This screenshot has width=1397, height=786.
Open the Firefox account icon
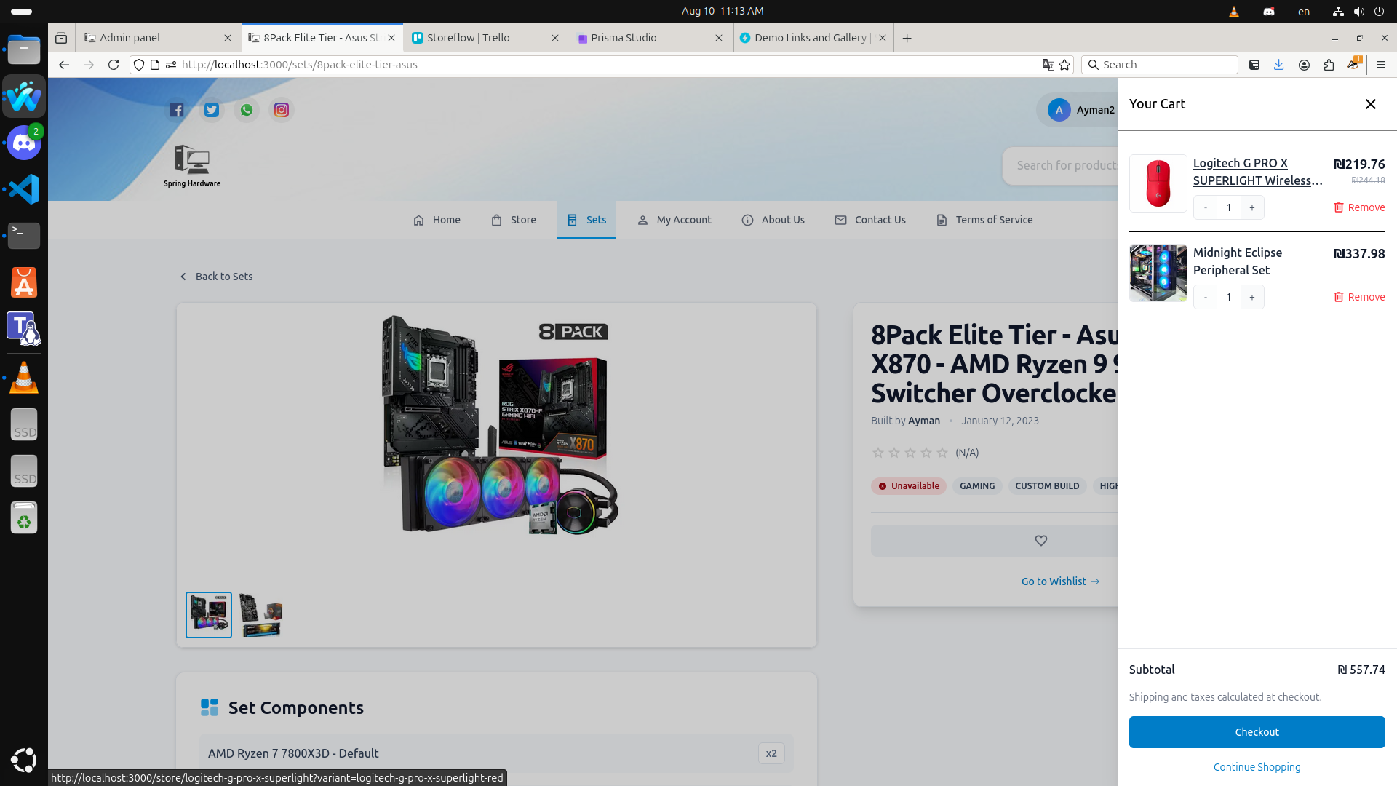tap(1304, 65)
